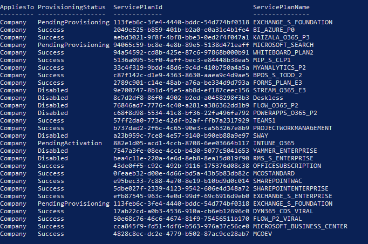
Task: Click the PROJECTWORKMANAGEMENT plan name
Action: [292, 128]
